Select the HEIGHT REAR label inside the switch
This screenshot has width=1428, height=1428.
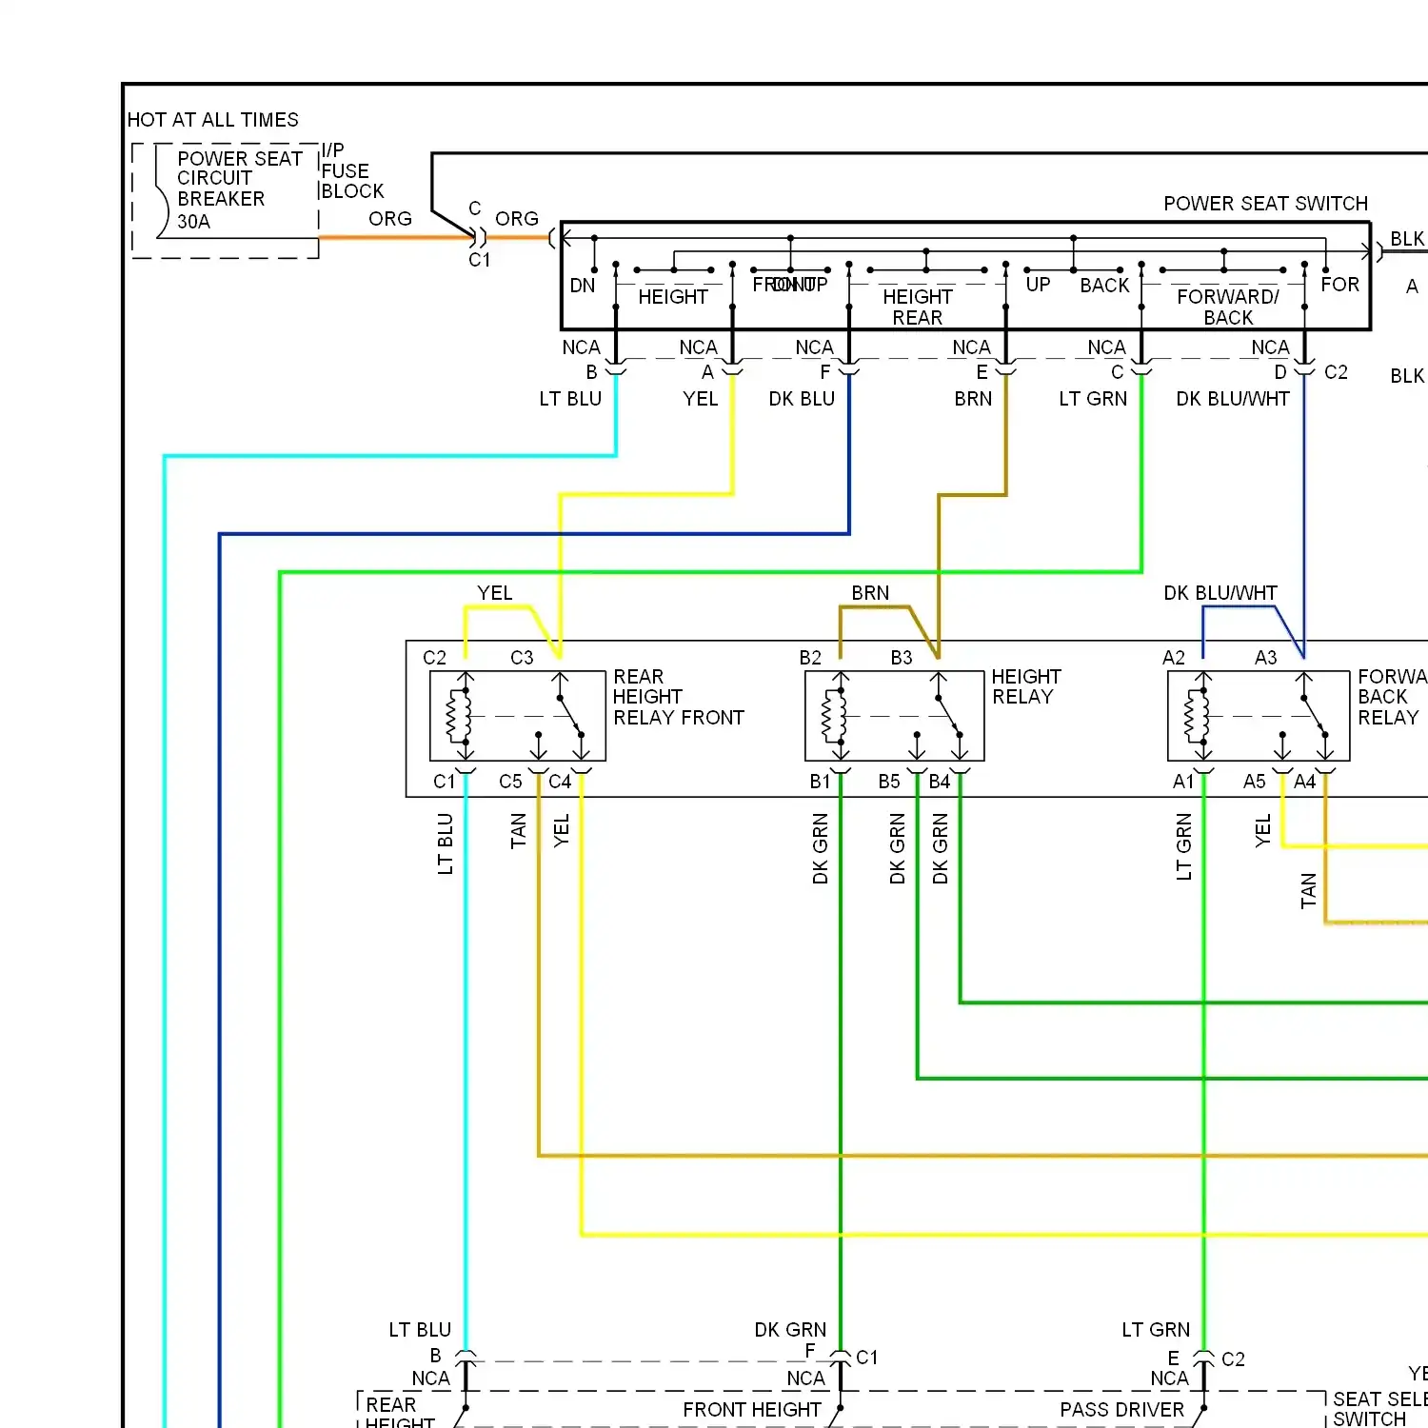(x=917, y=307)
